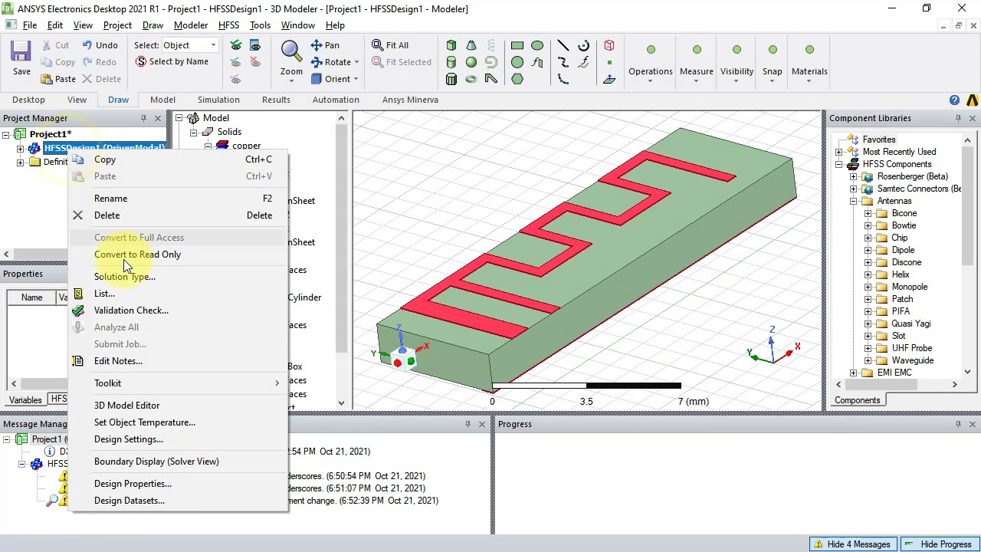Activate the Pan tool
This screenshot has width=981, height=552.
pyautogui.click(x=325, y=45)
